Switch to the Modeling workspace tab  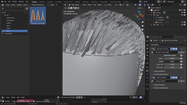click(42, 2)
